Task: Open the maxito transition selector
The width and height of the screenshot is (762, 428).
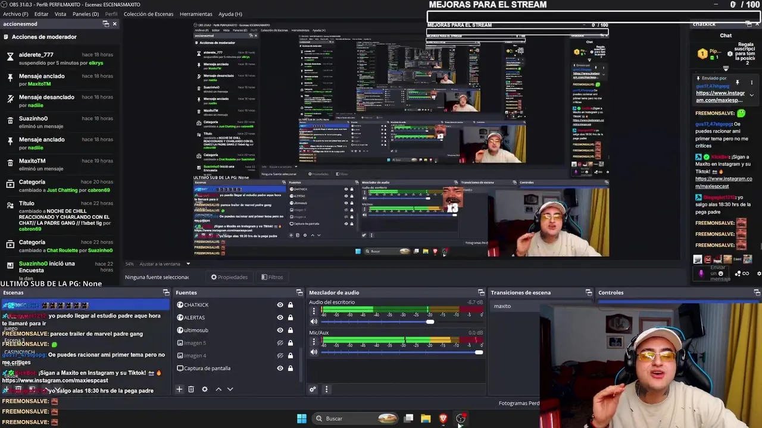Action: (x=514, y=306)
